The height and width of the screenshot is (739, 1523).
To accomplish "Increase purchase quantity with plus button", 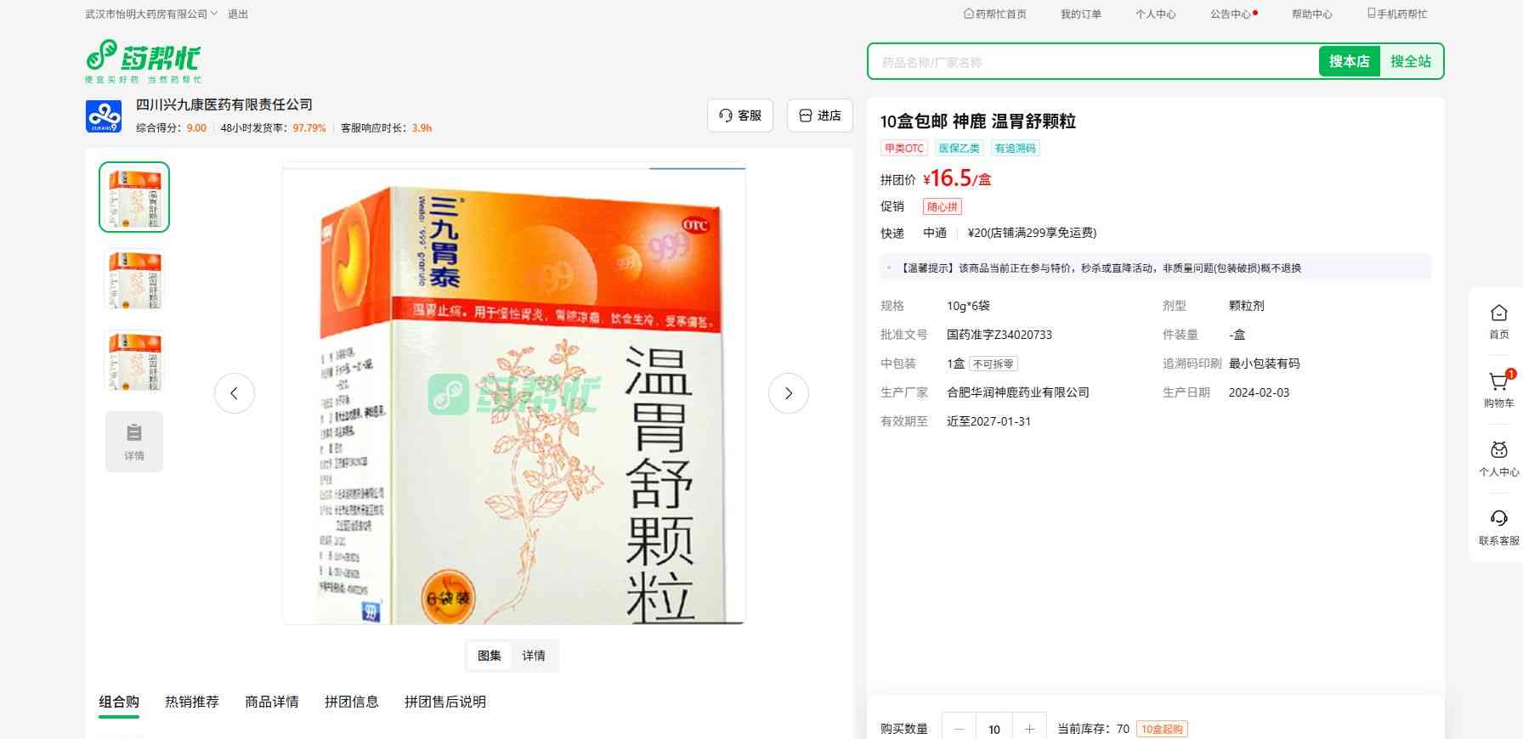I will (1029, 729).
